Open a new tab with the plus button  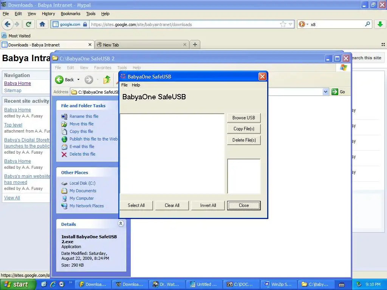point(195,45)
